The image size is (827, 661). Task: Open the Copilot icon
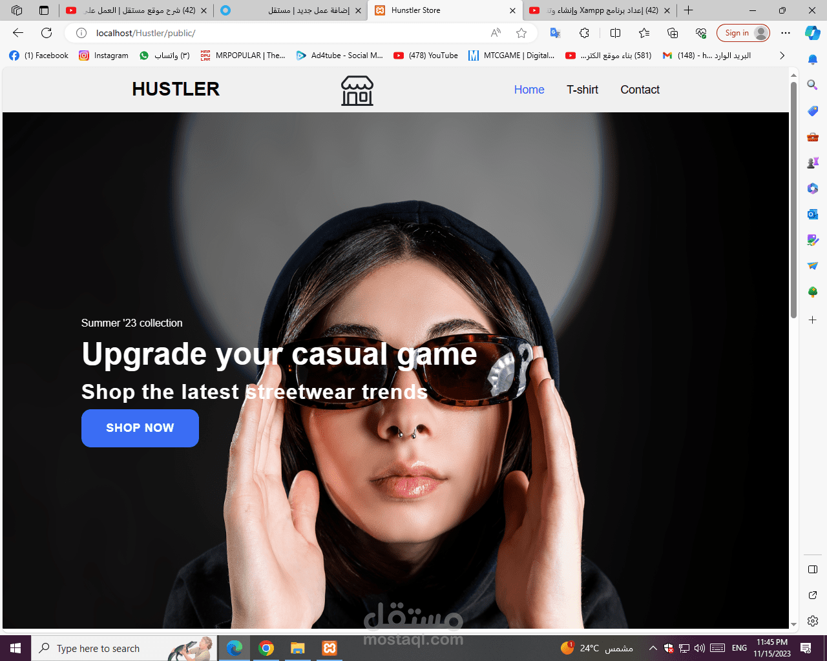pyautogui.click(x=813, y=33)
